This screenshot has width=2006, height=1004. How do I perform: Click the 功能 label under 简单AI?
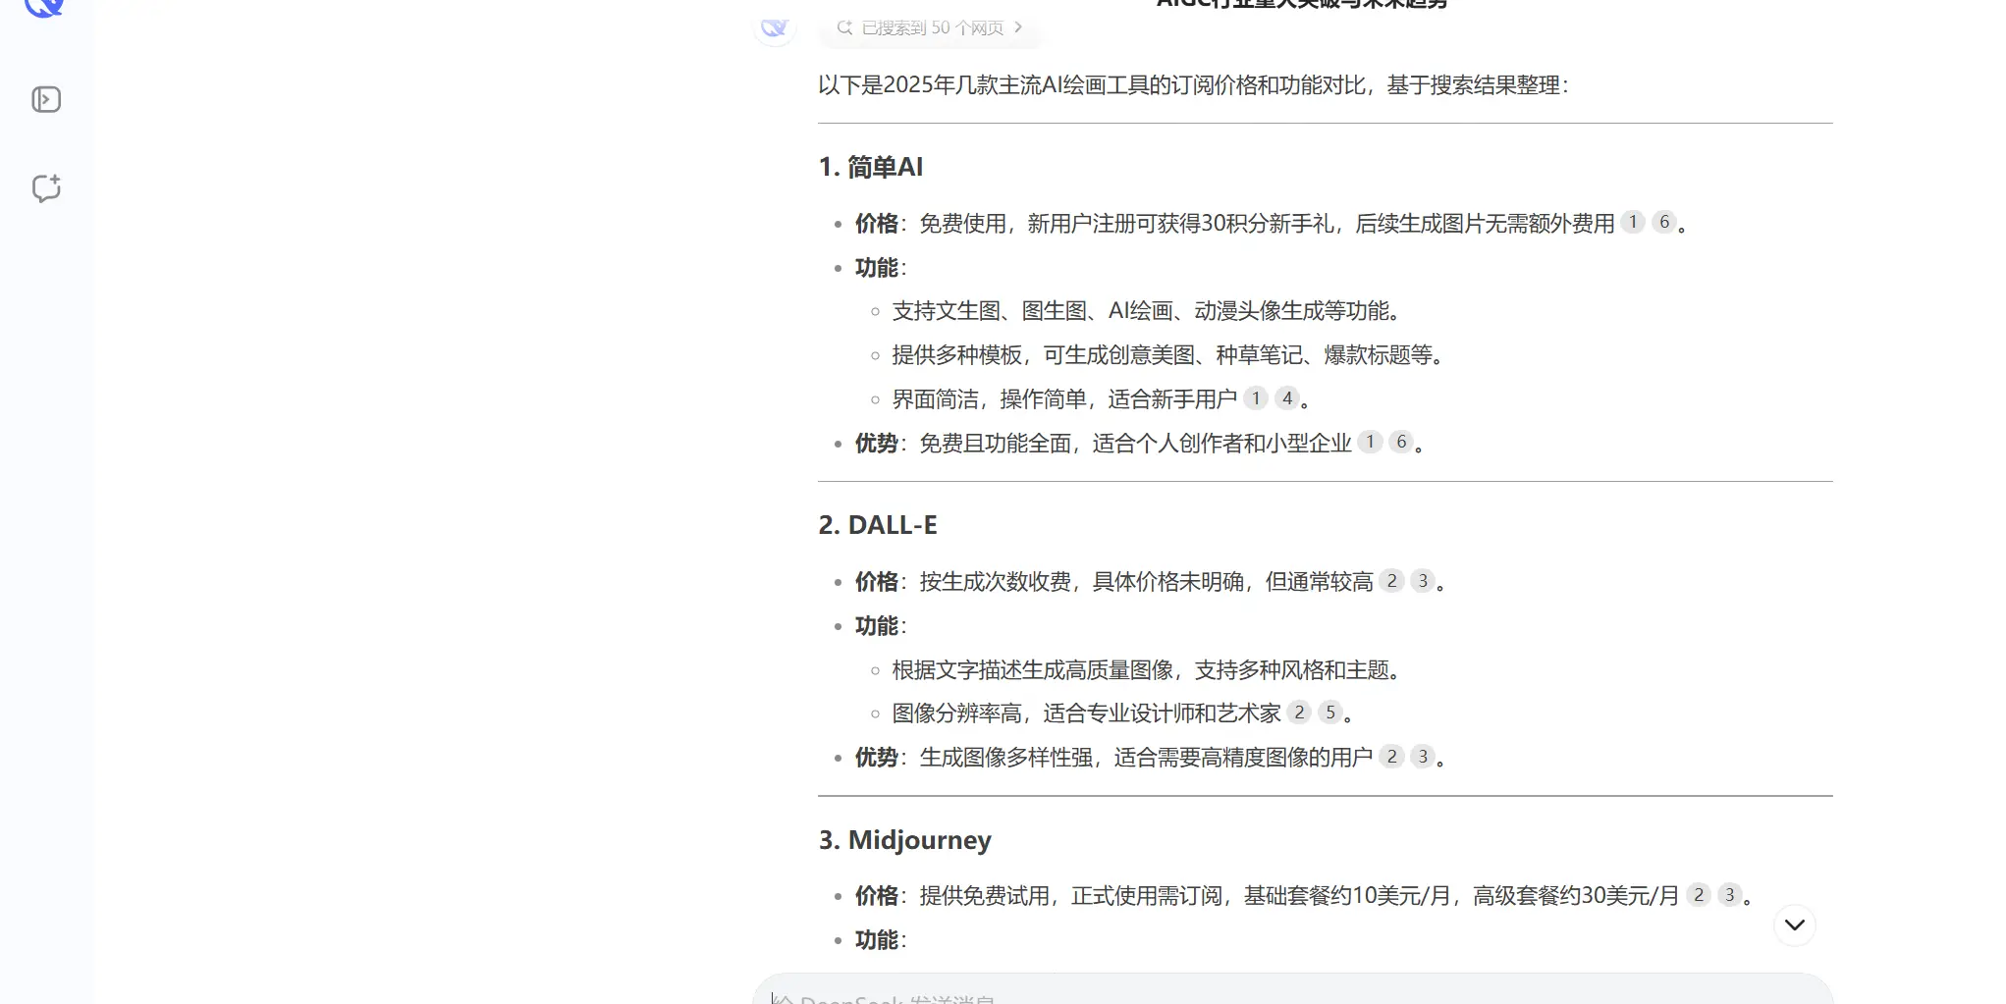pyautogui.click(x=877, y=268)
